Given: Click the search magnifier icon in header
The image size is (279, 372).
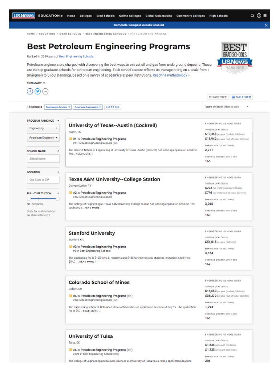Looking at the screenshot, I should click(x=252, y=16).
